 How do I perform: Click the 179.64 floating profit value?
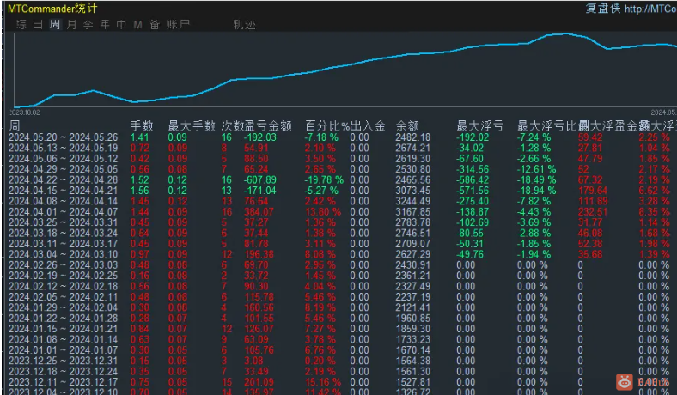point(593,191)
